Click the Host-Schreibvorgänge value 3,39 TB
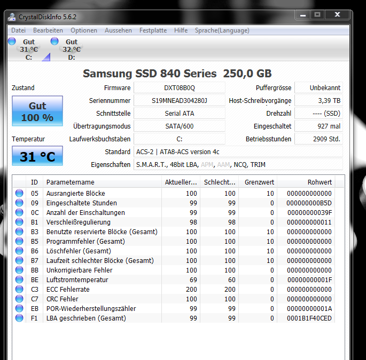Screen dimensions: 366x360 (318, 101)
